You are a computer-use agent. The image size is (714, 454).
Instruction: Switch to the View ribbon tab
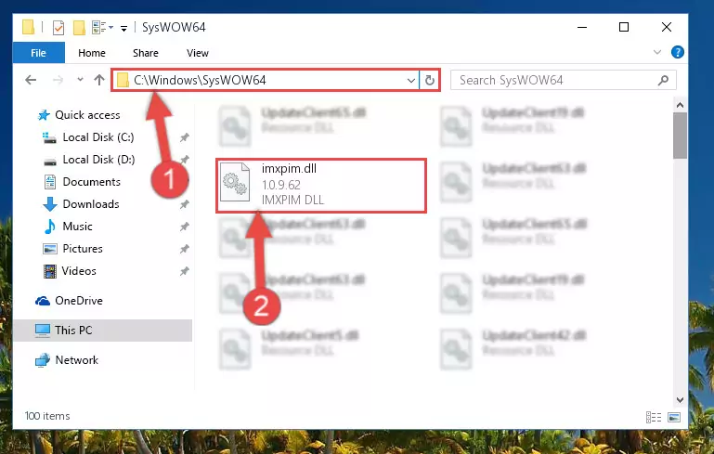198,53
